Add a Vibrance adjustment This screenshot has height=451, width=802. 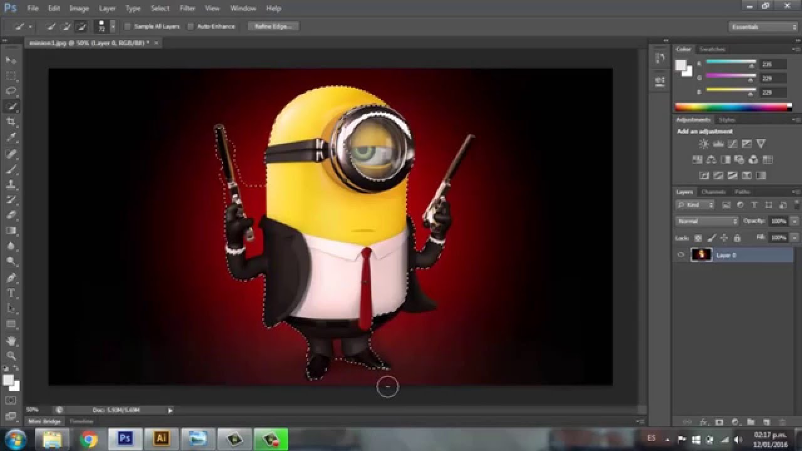761,144
